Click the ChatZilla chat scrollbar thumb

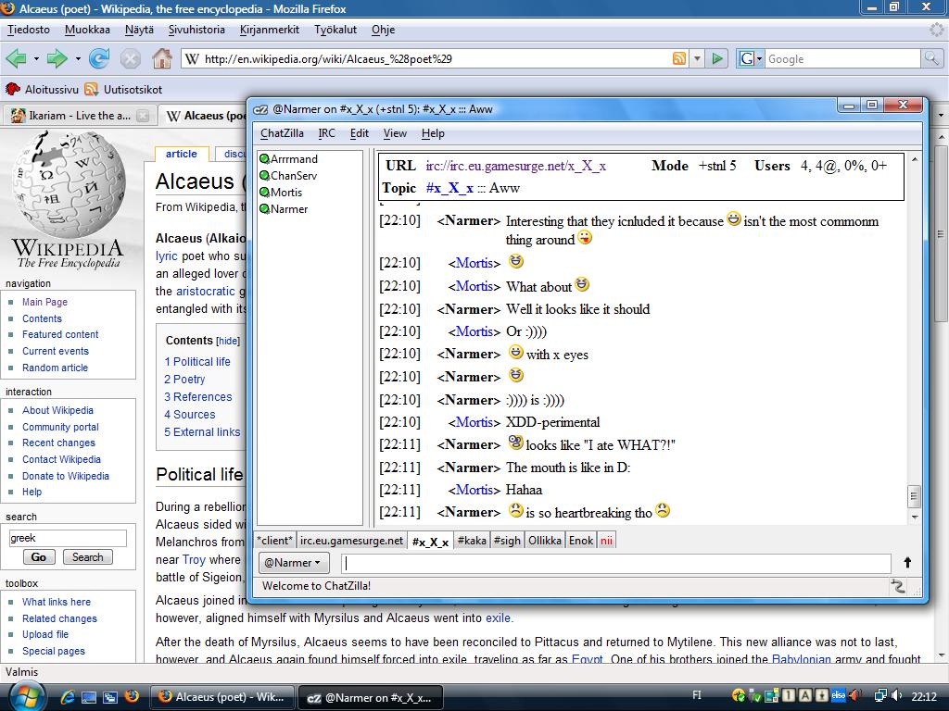pos(914,496)
